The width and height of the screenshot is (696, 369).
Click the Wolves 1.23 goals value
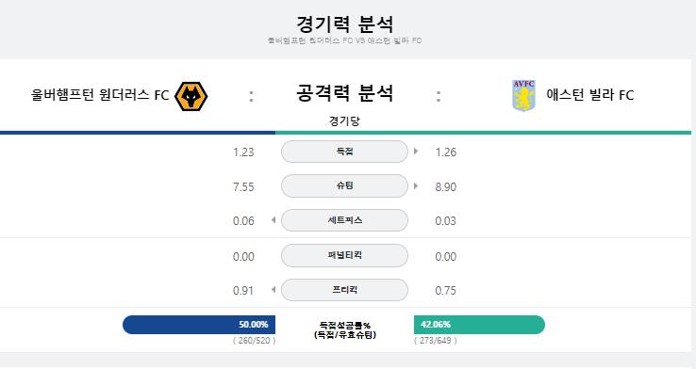tap(243, 152)
